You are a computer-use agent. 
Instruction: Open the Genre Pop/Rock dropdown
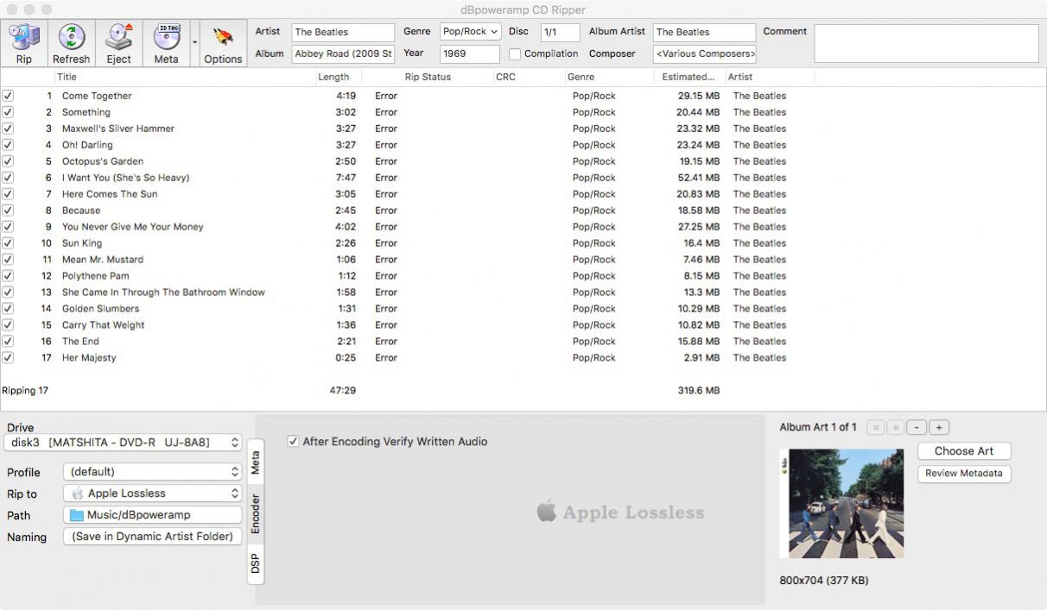tap(470, 32)
